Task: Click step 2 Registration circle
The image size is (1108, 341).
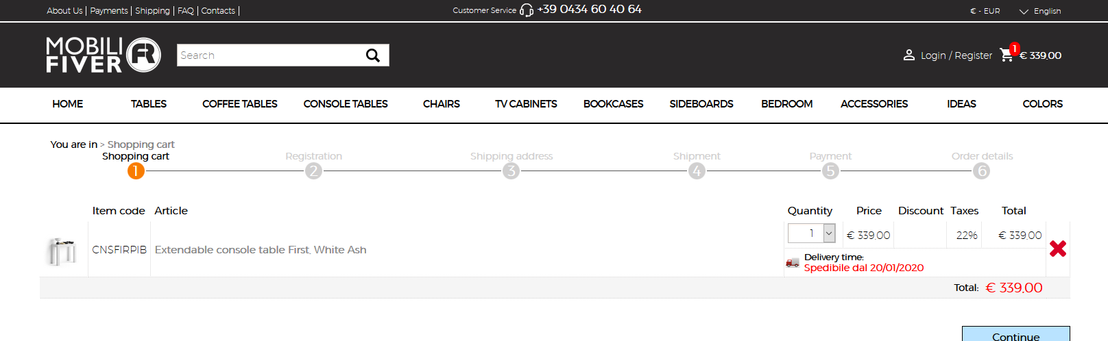Action: (313, 170)
